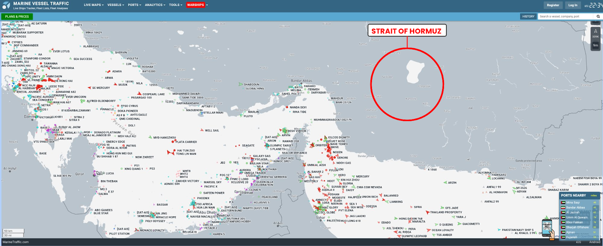Click the Register button
The image size is (603, 246).
[x=553, y=5]
